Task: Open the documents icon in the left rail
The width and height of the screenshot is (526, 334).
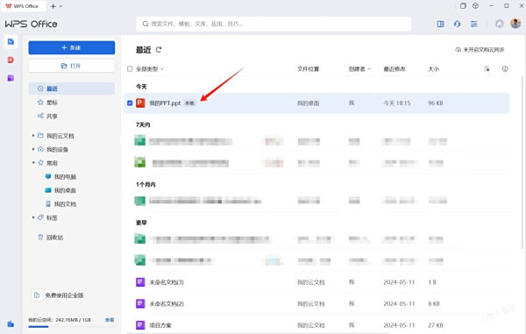Action: [x=11, y=42]
